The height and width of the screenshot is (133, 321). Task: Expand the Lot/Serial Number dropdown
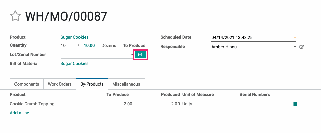(132, 55)
